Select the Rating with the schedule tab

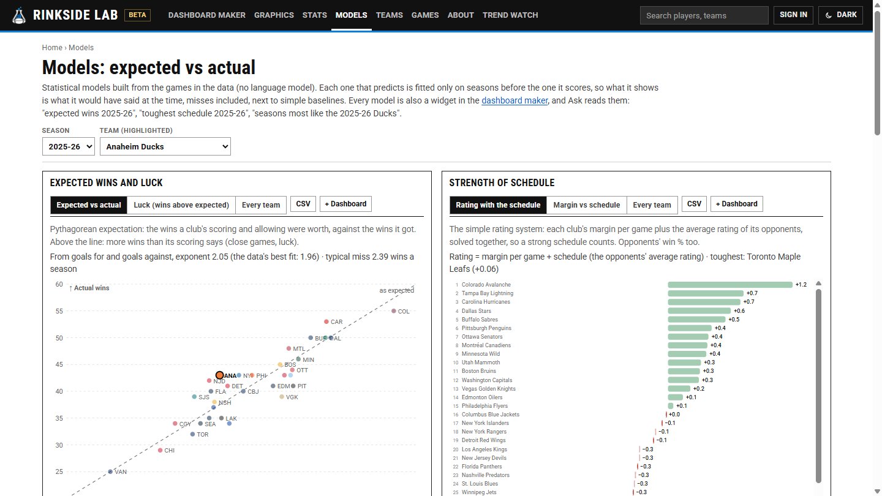pos(498,205)
